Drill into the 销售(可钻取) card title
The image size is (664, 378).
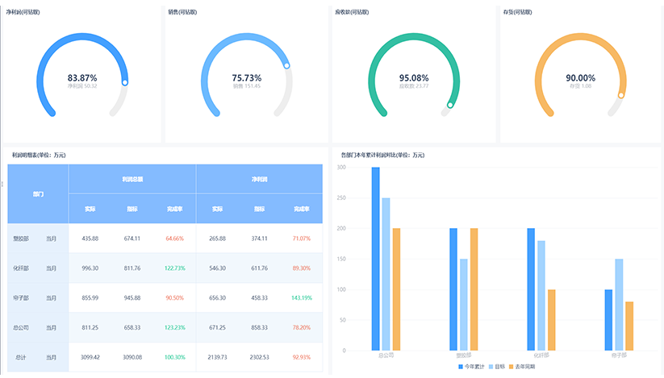click(x=182, y=13)
